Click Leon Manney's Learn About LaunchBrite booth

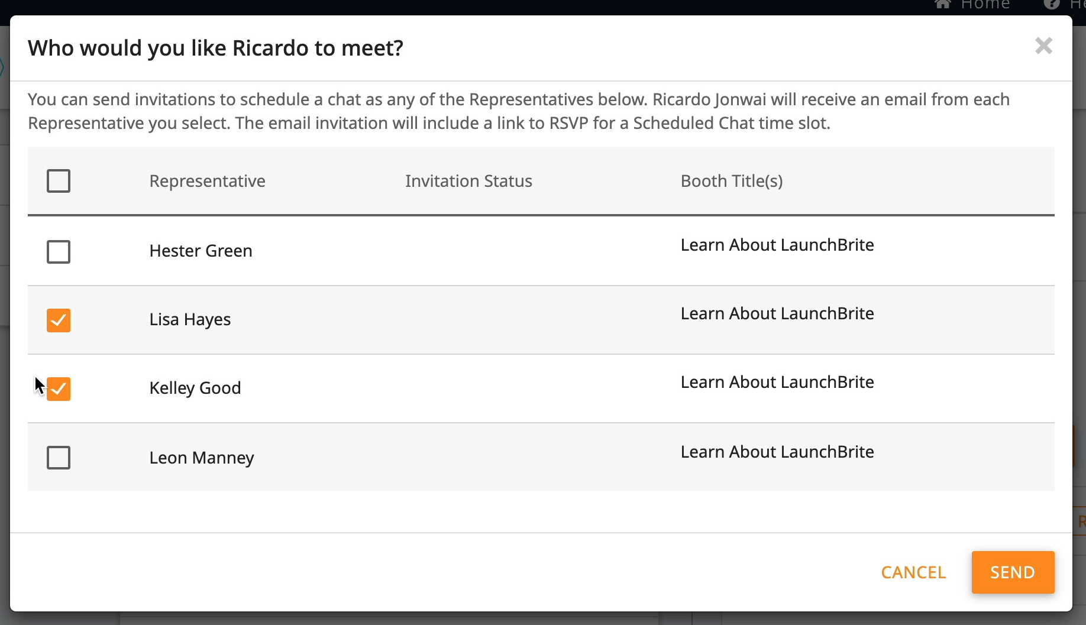tap(777, 452)
